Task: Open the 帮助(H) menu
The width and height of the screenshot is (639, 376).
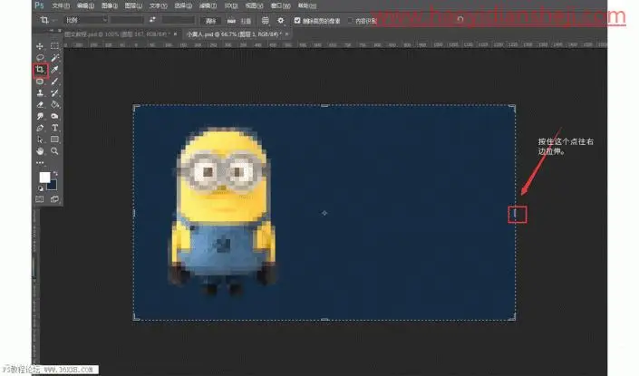Action: pos(307,5)
